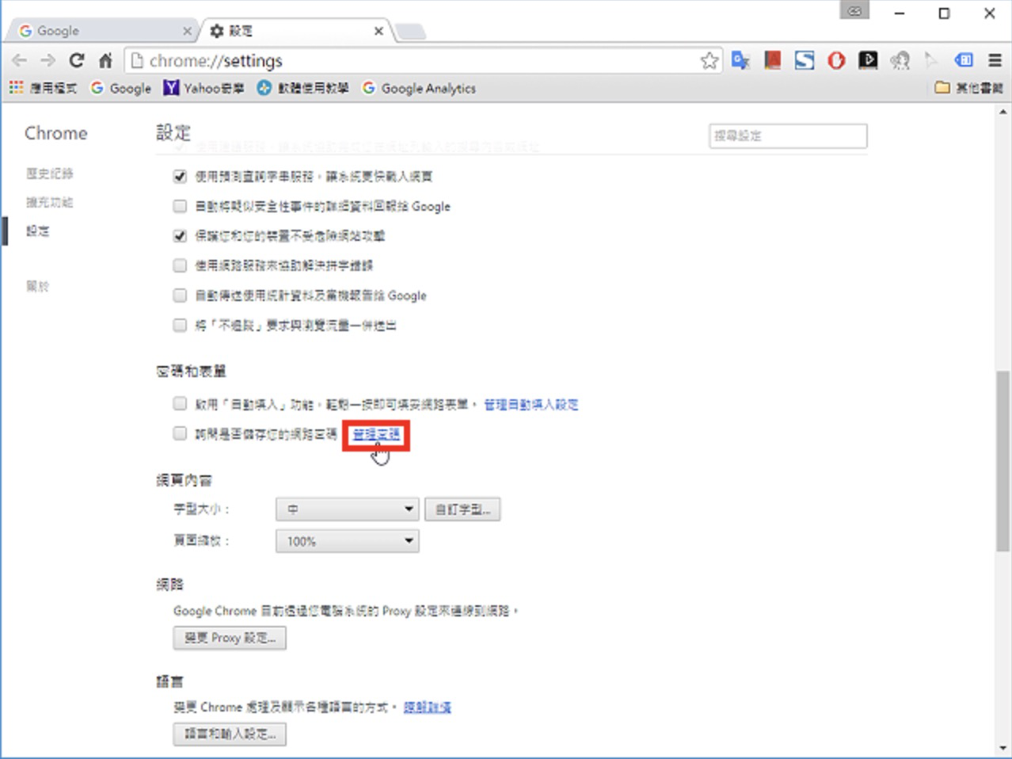1012x759 pixels.
Task: Click the change Proxy settings button
Action: click(x=230, y=638)
